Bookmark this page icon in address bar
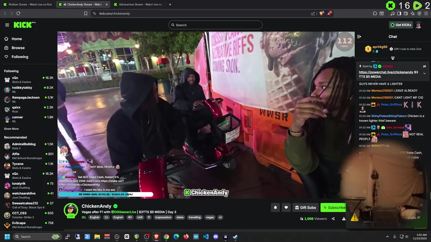Image resolution: width=431 pixels, height=242 pixels. [86, 13]
